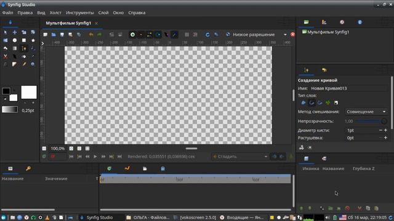The width and height of the screenshot is (394, 221).
Task: Click the white fill color swatch
Action: click(14, 98)
